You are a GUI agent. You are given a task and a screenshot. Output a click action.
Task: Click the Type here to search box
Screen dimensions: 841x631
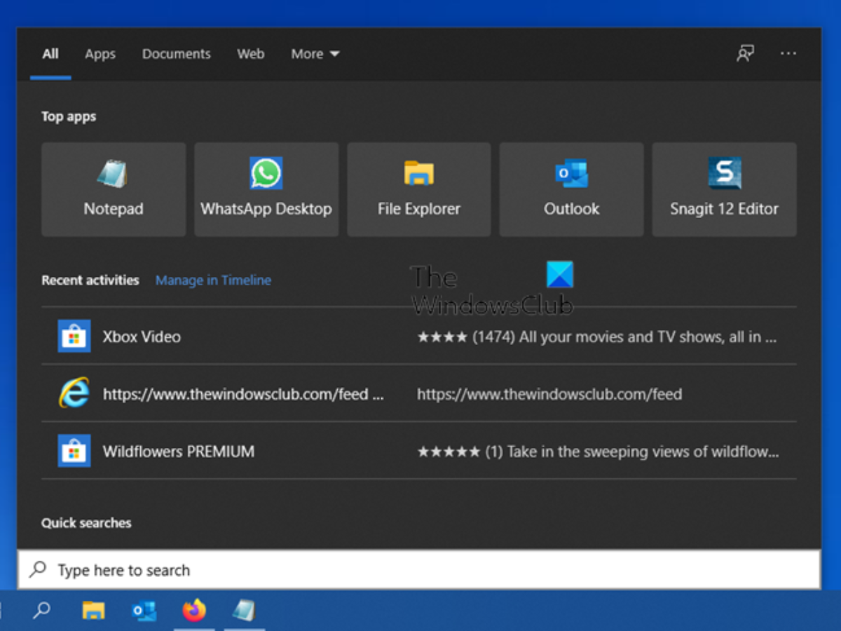[x=420, y=570]
